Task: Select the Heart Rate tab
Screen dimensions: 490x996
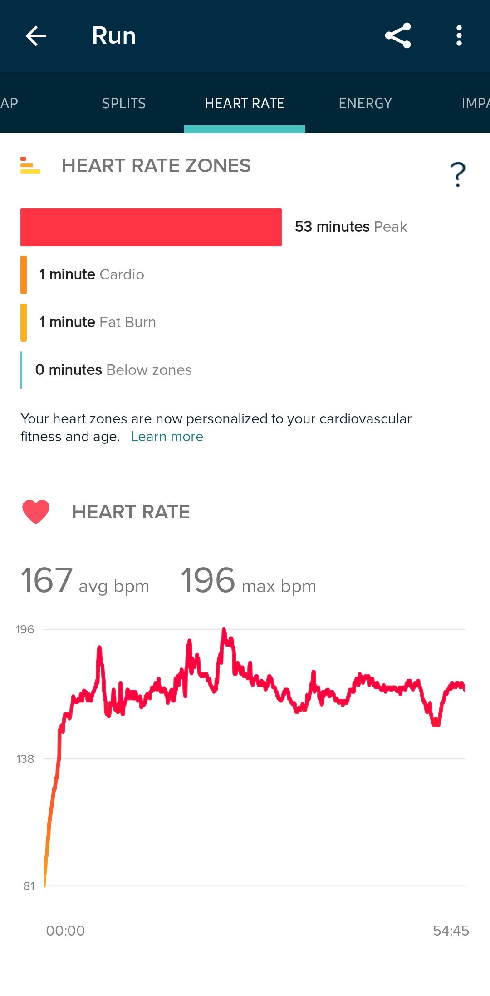Action: [x=245, y=103]
